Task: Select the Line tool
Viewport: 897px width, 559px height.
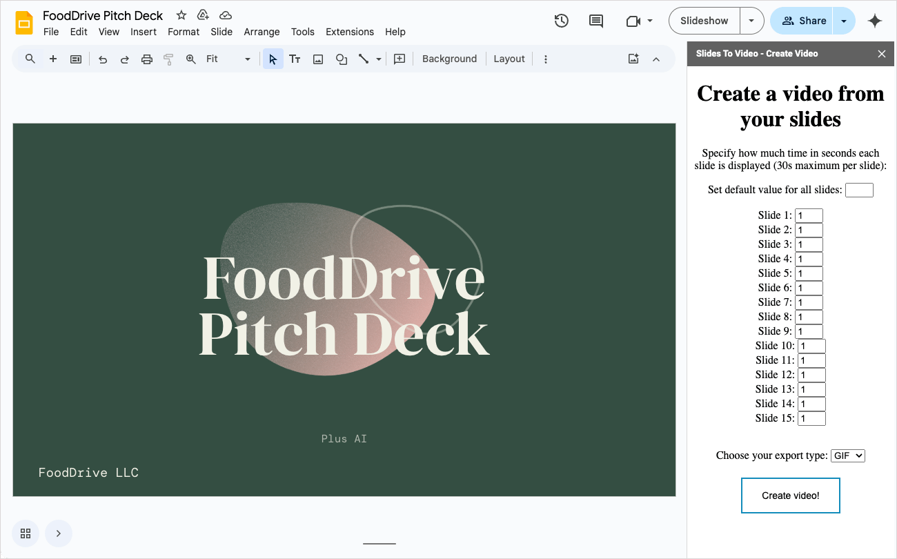Action: click(x=364, y=59)
